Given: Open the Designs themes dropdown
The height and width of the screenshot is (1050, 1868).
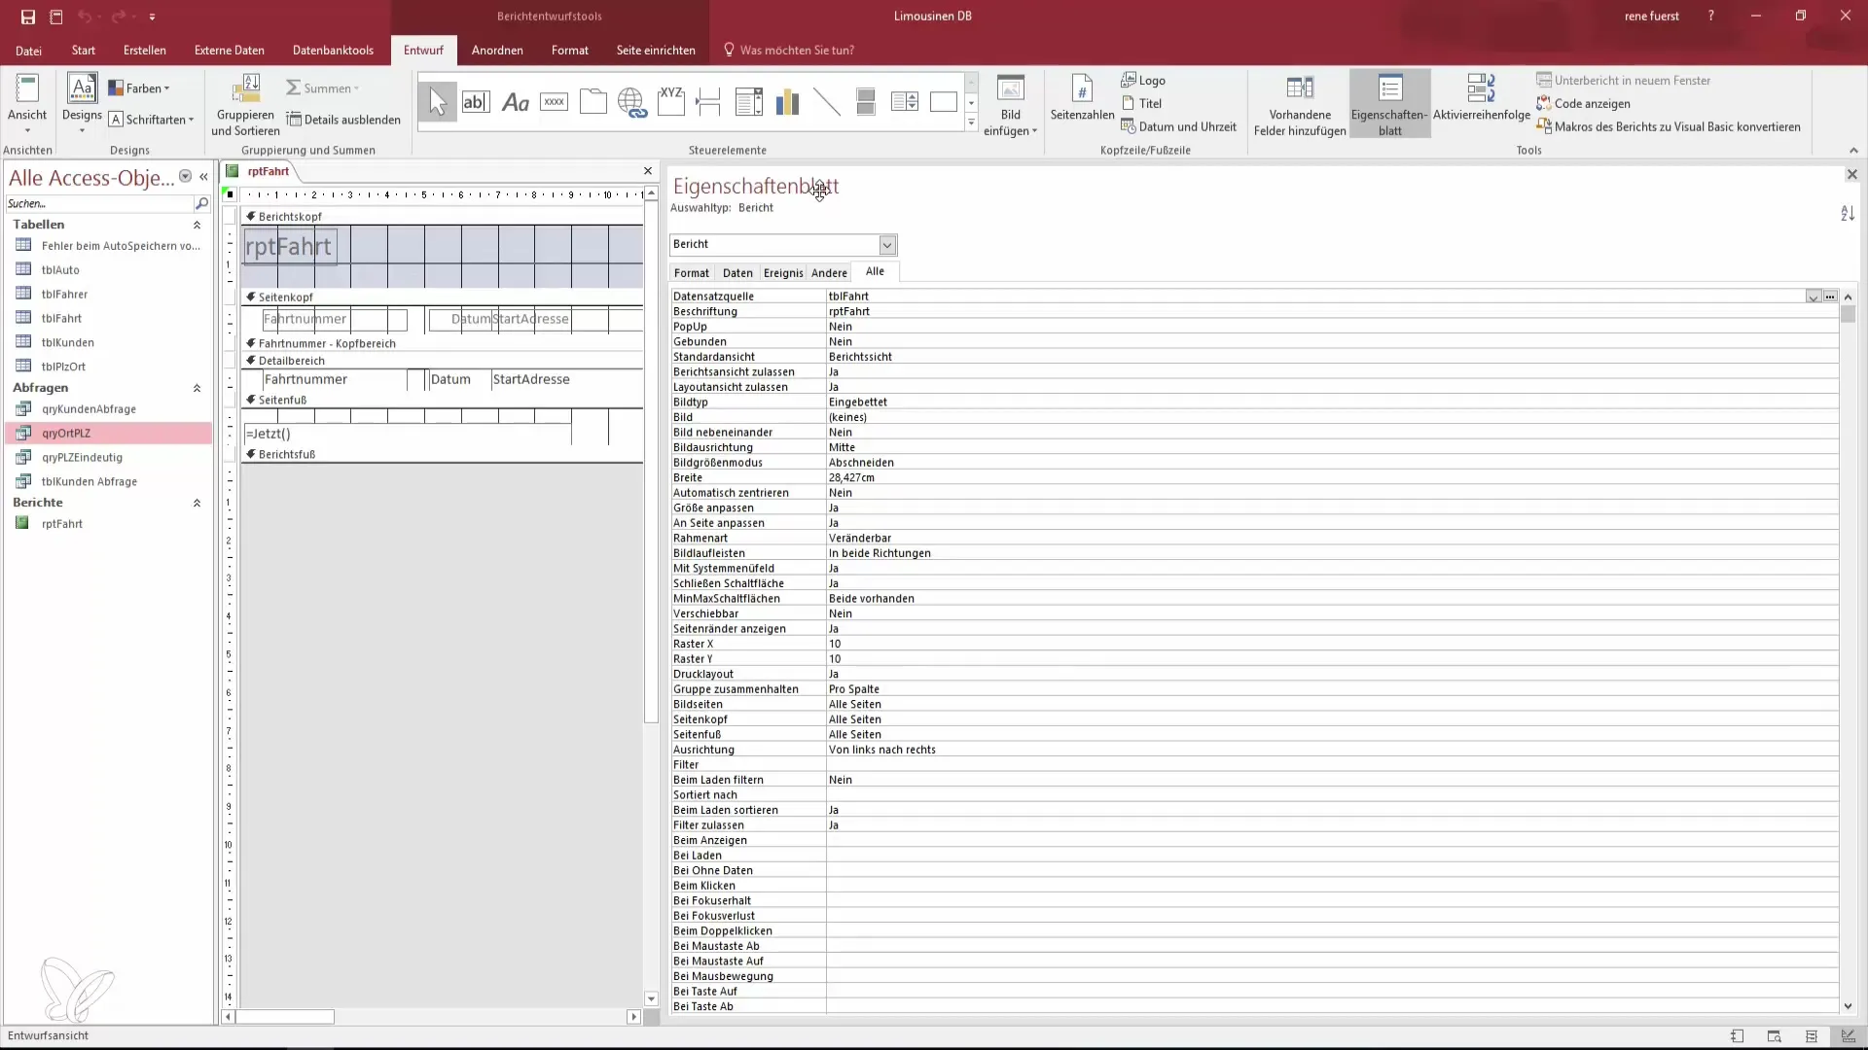Looking at the screenshot, I should click(82, 128).
